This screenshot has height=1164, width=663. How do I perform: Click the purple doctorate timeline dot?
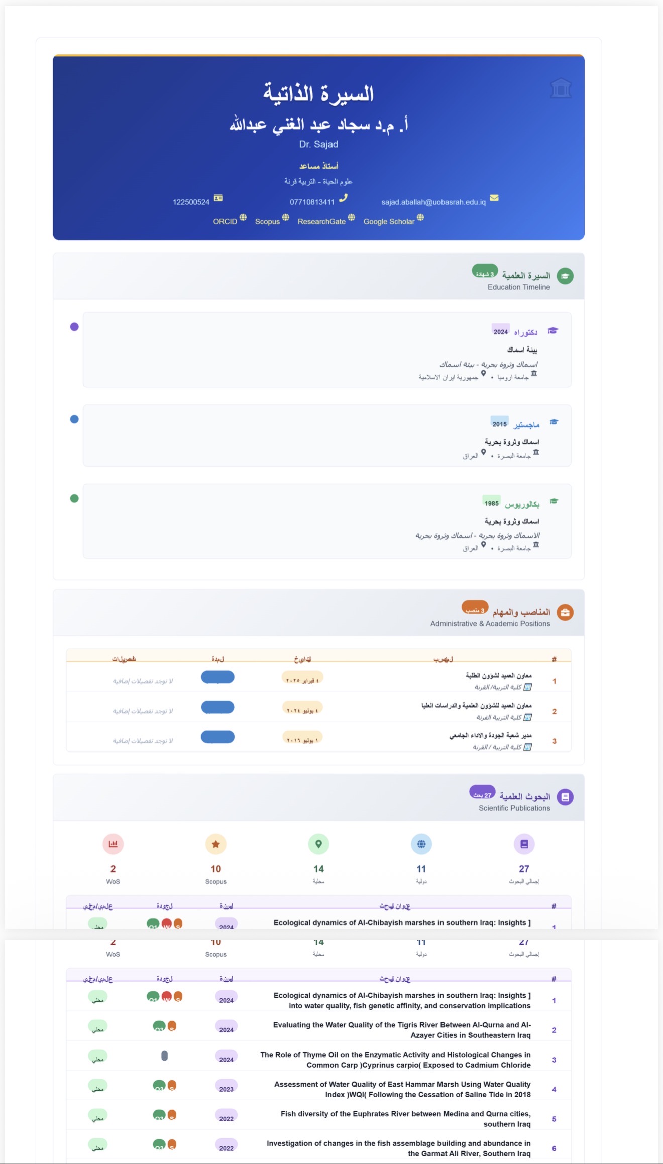point(74,327)
